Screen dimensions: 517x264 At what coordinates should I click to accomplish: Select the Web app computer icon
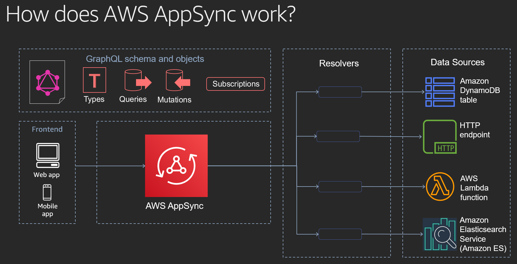(x=48, y=155)
